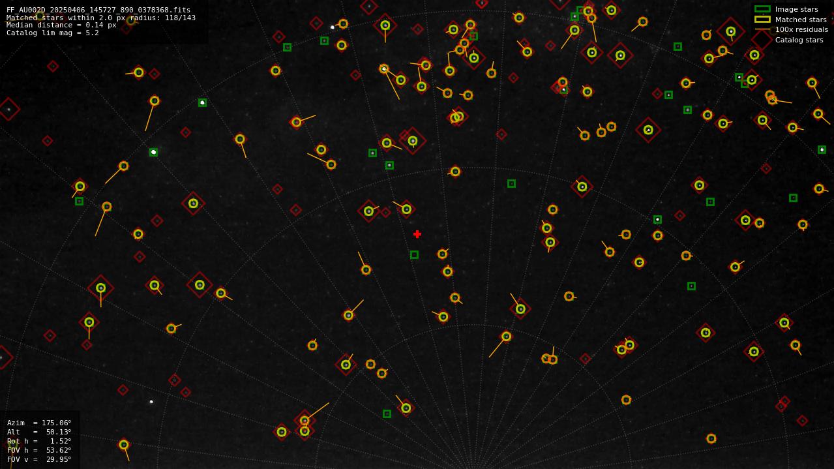Select the "FOV h = 53.62°" readout
Image resolution: width=834 pixels, height=469 pixels.
(39, 450)
